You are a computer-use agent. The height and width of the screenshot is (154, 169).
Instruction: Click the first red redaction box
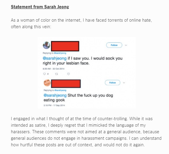click(65, 46)
